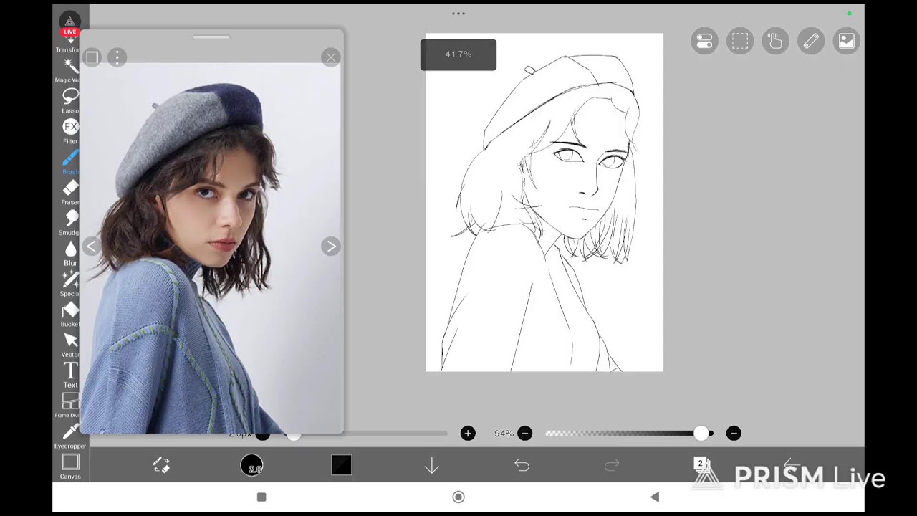Decrease opacity with the minus button
The image size is (917, 516).
click(525, 433)
